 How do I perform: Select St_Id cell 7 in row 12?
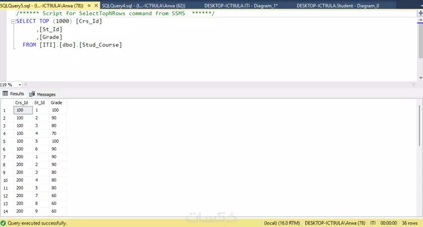41,195
